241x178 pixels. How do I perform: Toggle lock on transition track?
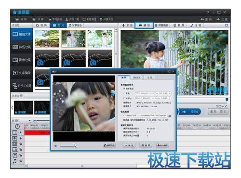click(21, 144)
